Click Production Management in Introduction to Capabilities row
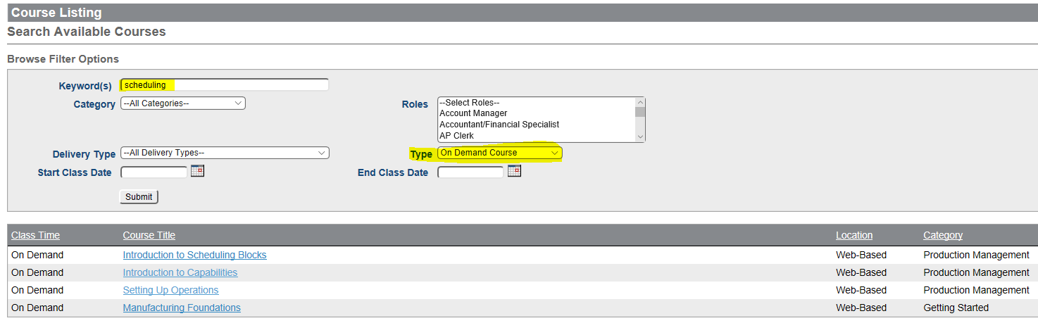1038x335 pixels. [976, 272]
